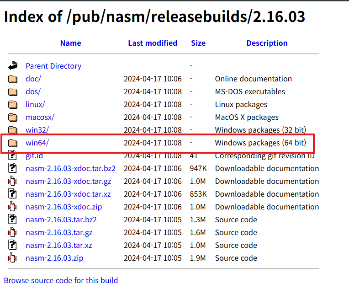
Task: Follow Browse source code for this build
Action: (x=61, y=280)
